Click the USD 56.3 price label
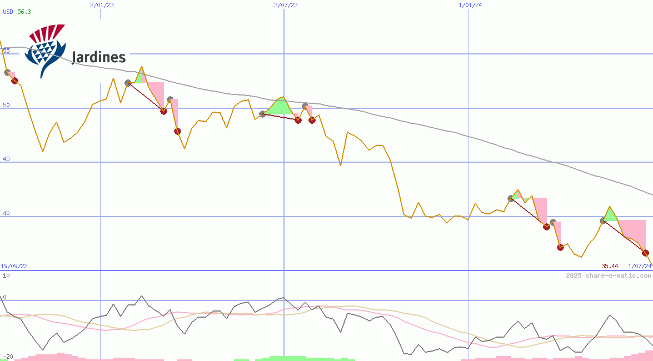 [x=17, y=12]
